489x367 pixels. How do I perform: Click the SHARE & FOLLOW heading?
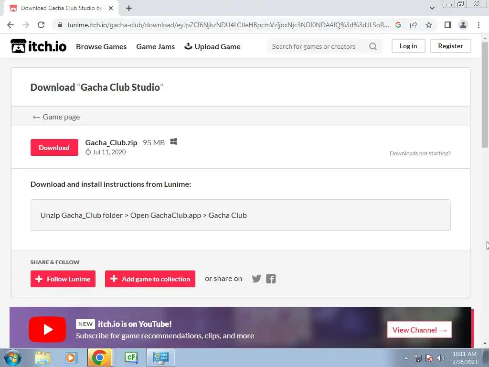pos(55,262)
